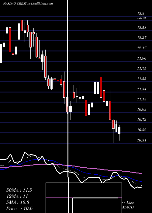Click the NASDAQ CRESY chart title
The width and height of the screenshot is (152, 213).
28,4
